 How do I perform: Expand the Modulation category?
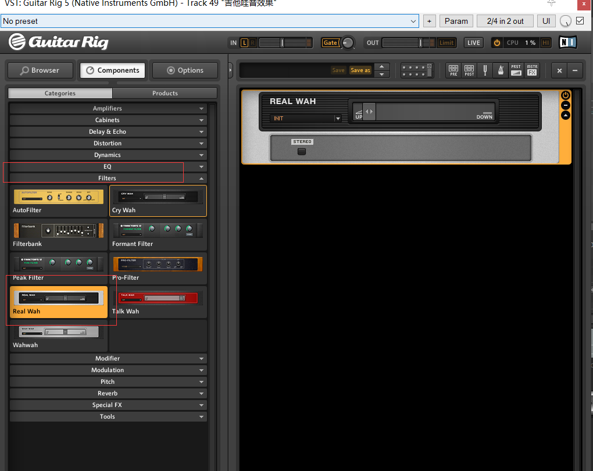click(108, 370)
